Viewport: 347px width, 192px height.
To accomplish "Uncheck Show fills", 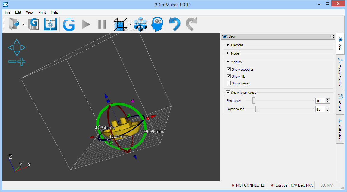I will click(229, 76).
